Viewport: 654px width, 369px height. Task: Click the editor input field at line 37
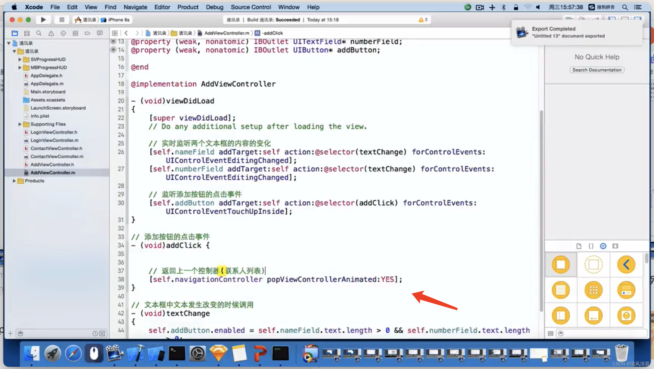click(x=206, y=271)
